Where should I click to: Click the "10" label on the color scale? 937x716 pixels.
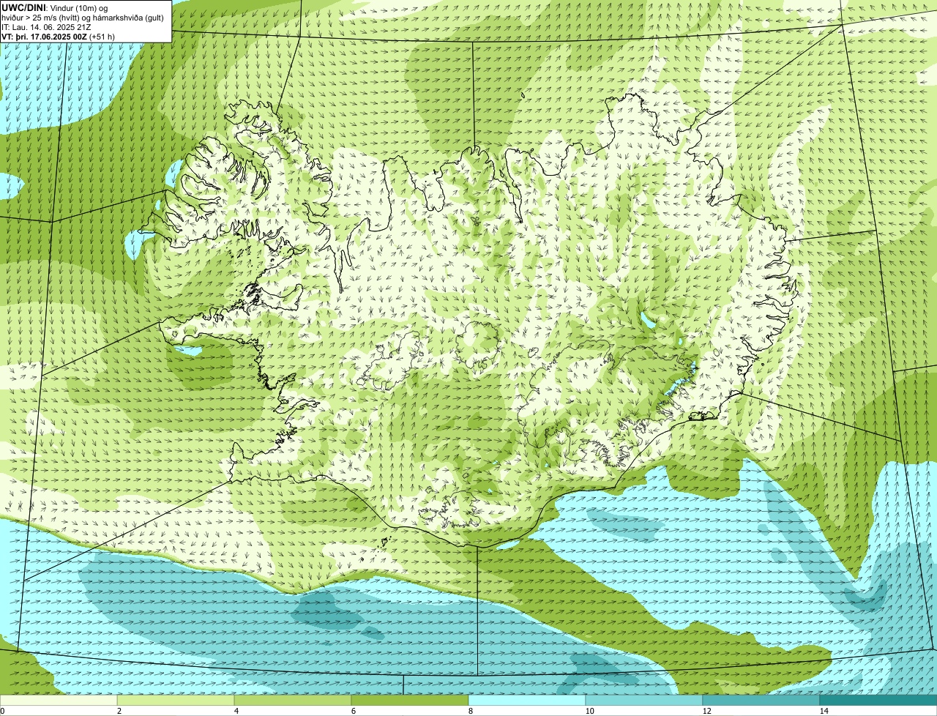tap(589, 711)
